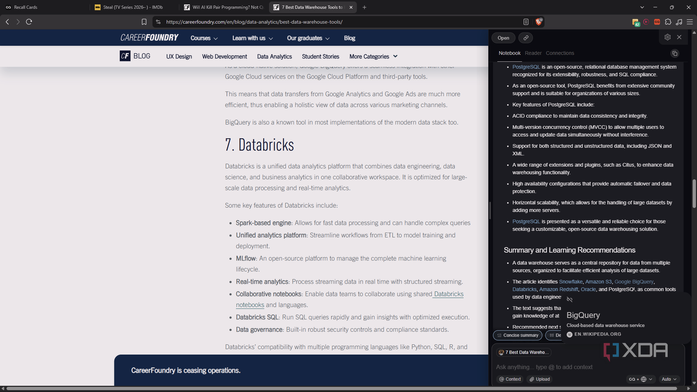The image size is (697, 392).
Task: Open the Auto model dropdown
Action: coord(669,379)
